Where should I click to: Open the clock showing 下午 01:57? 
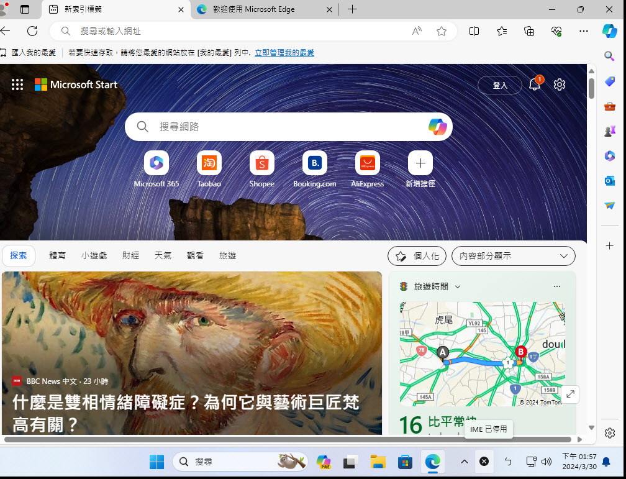[x=579, y=462]
